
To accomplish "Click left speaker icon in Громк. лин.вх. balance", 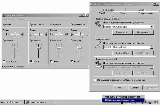I will (31, 34).
